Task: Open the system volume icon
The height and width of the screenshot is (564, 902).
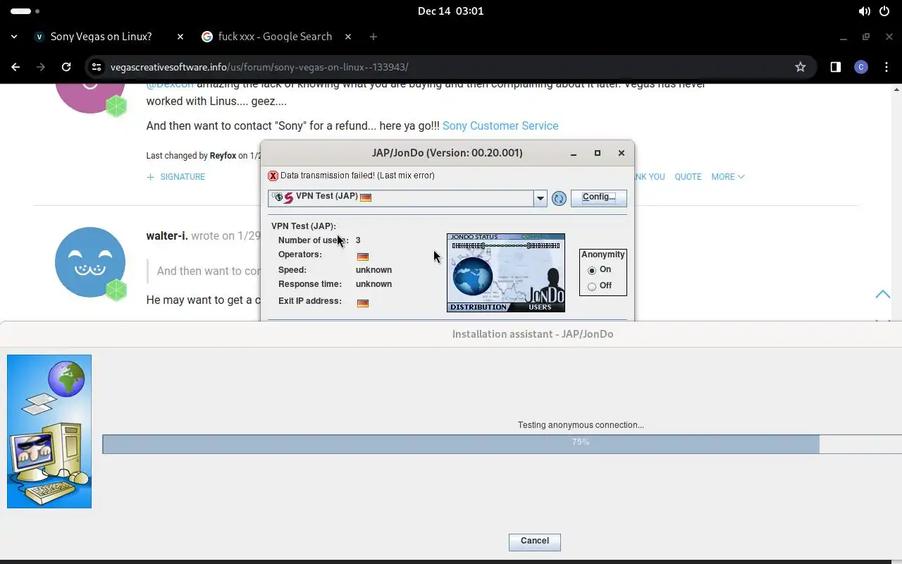Action: point(864,11)
